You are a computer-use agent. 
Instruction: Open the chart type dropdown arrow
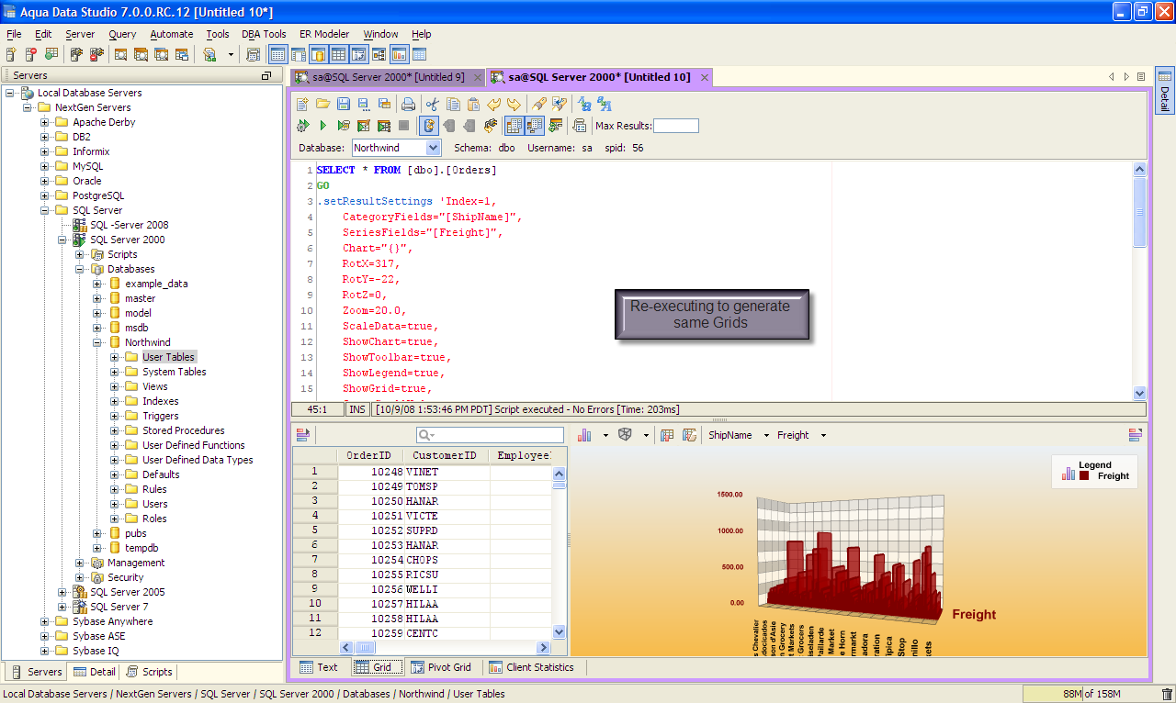pyautogui.click(x=605, y=435)
